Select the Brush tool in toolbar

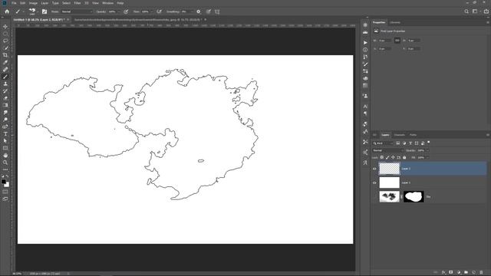coord(5,77)
